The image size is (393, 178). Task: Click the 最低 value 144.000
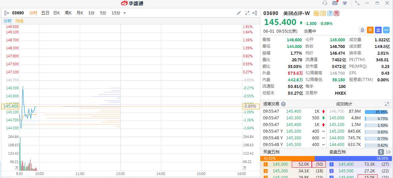[294, 46]
